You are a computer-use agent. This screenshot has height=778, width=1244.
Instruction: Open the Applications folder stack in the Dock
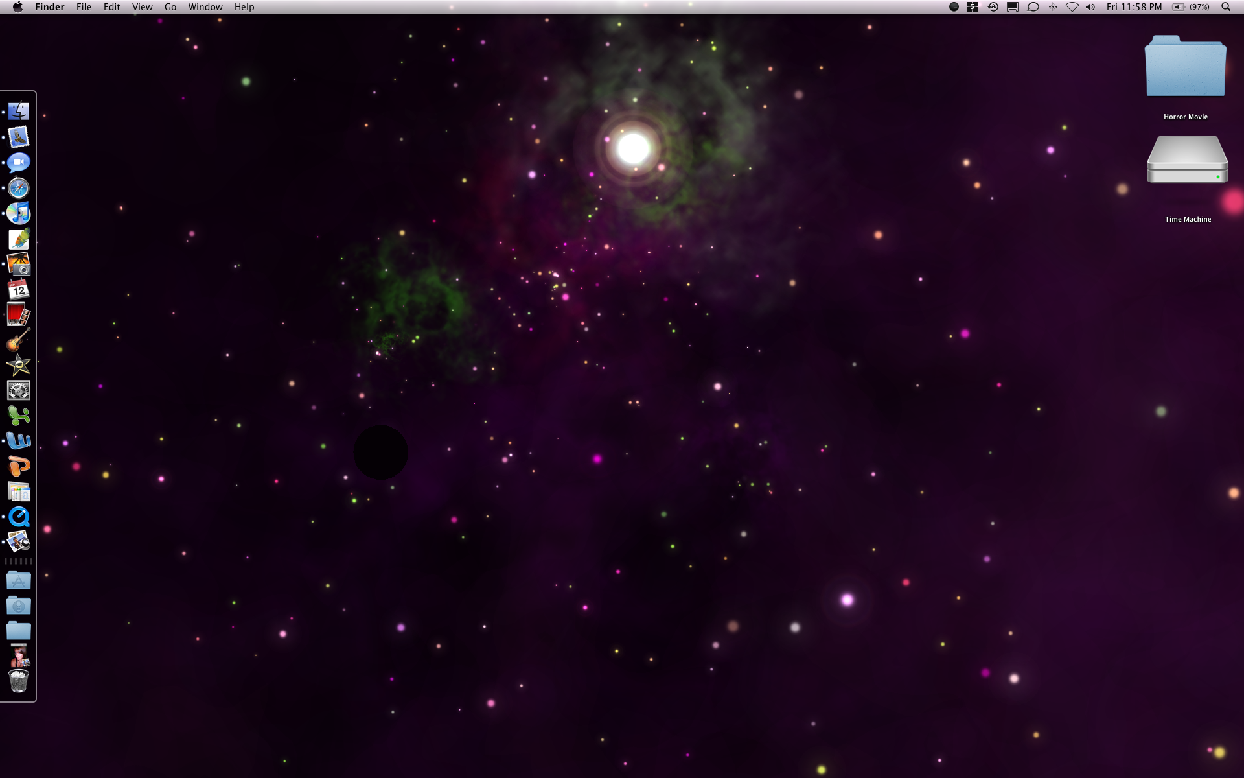click(19, 580)
